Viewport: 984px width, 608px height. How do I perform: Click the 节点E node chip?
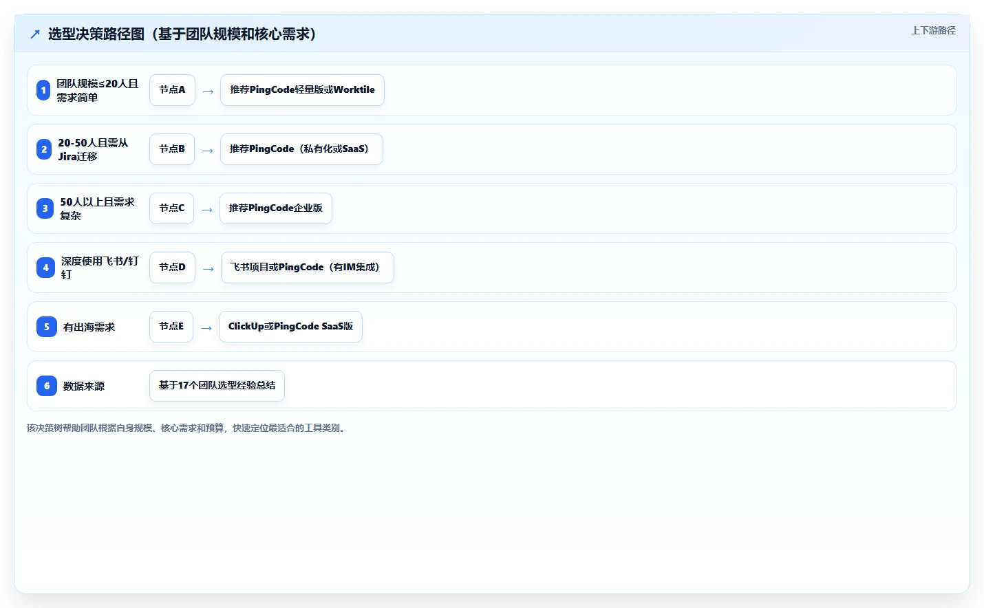click(x=171, y=327)
